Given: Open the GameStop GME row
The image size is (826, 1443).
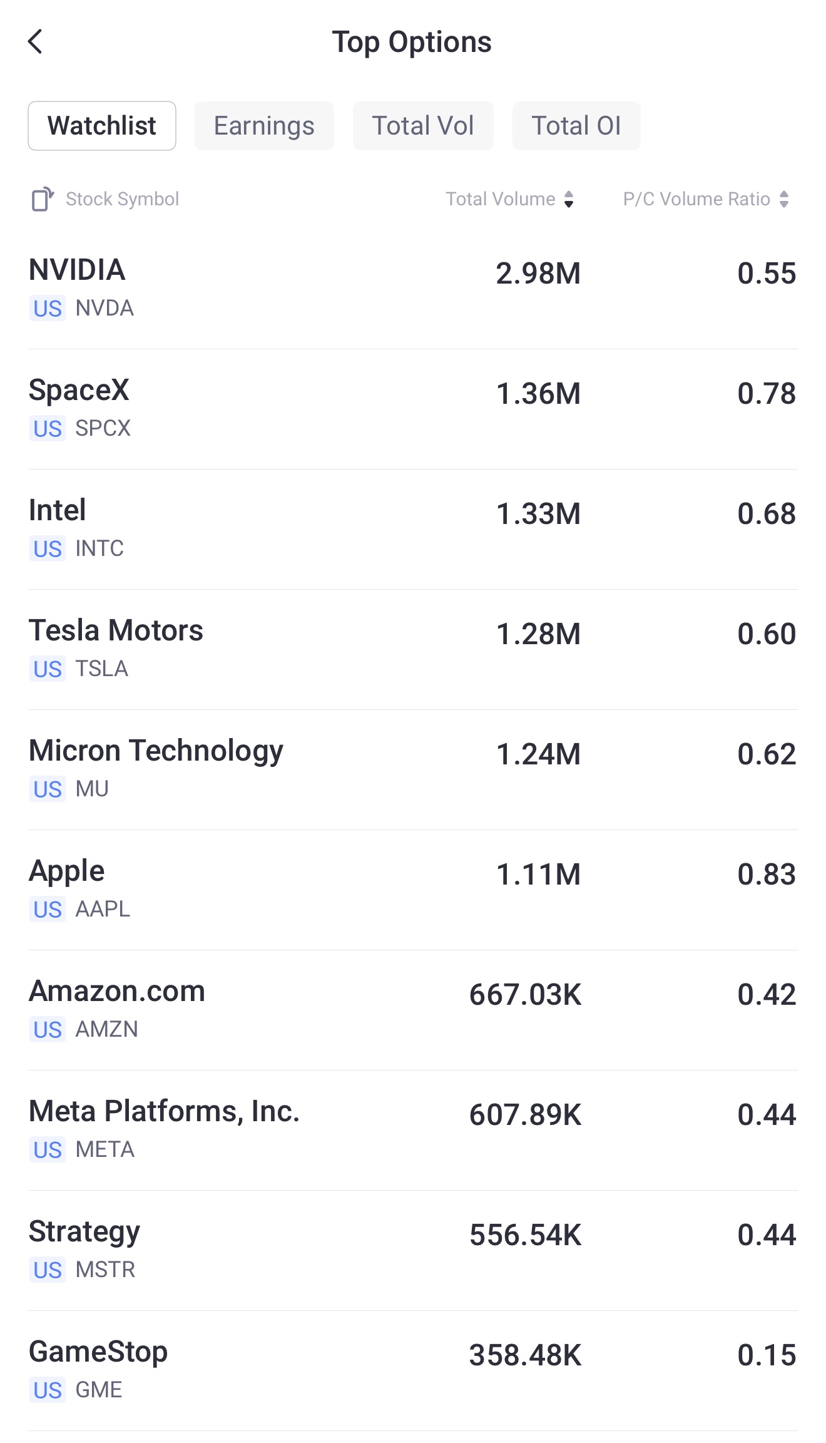Looking at the screenshot, I should (413, 1371).
